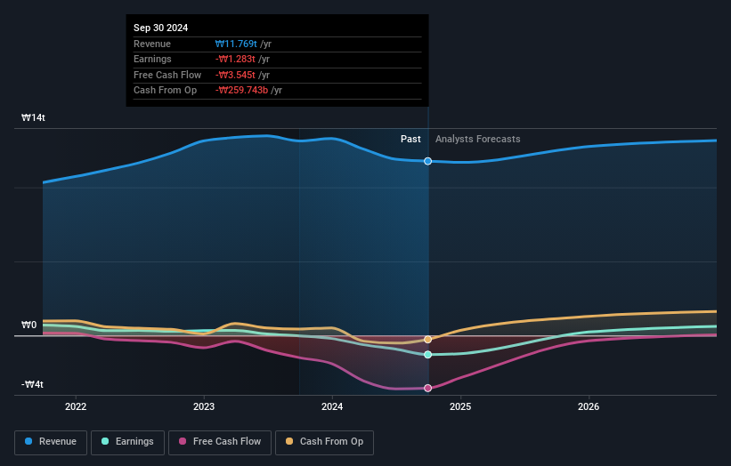The image size is (731, 466).
Task: Click the orange Cash From Op data point
Action: click(x=427, y=340)
